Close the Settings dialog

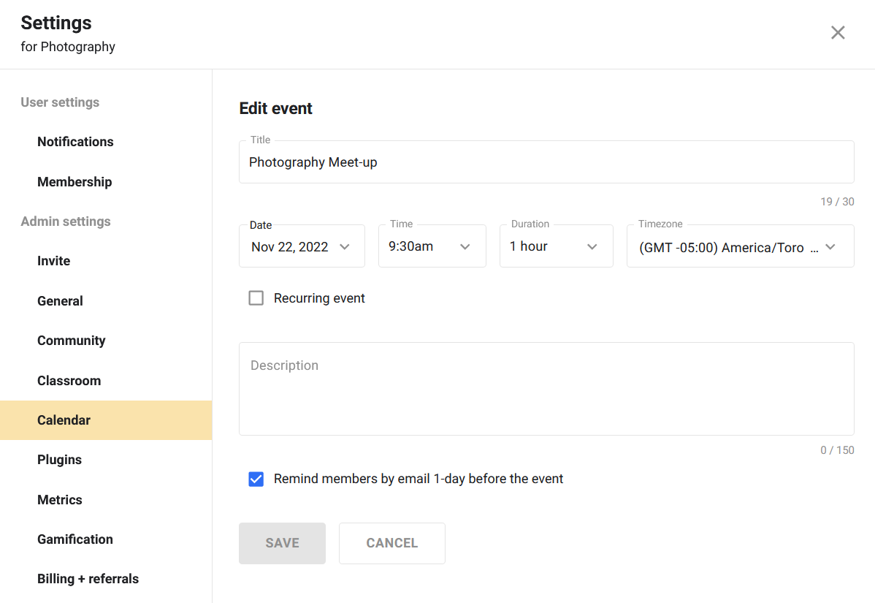pyautogui.click(x=837, y=32)
